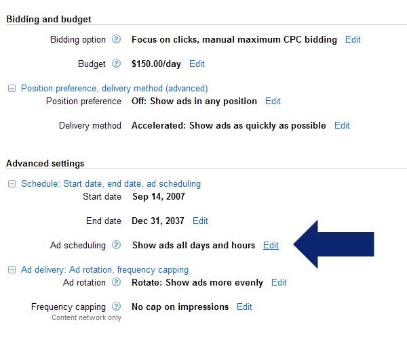
Task: Edit the $150.00/day budget
Action: (x=197, y=64)
